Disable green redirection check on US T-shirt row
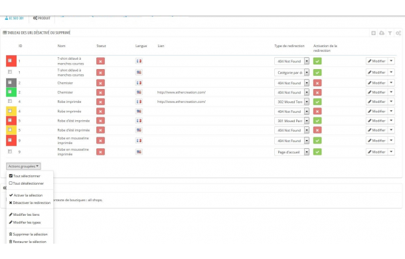Viewport: 405px width, 259px height. coord(317,72)
